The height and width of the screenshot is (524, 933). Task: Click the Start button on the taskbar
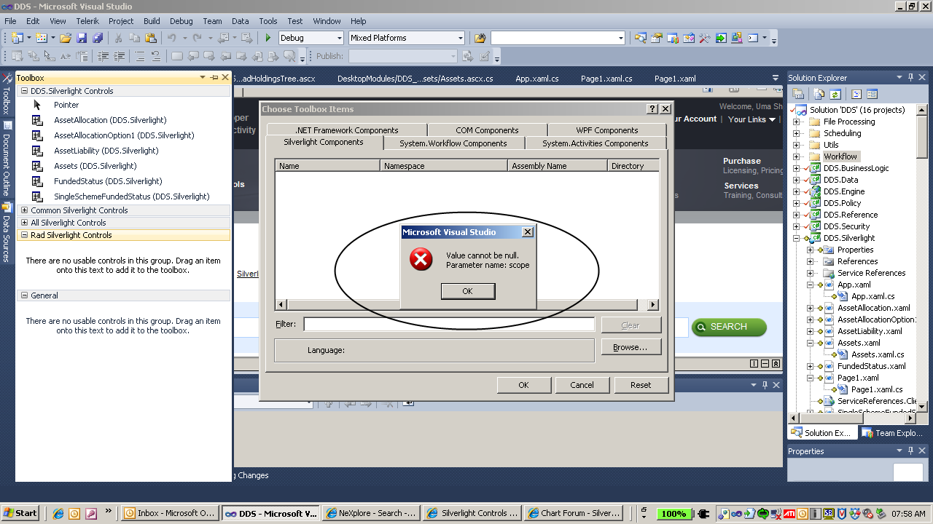[x=20, y=513]
